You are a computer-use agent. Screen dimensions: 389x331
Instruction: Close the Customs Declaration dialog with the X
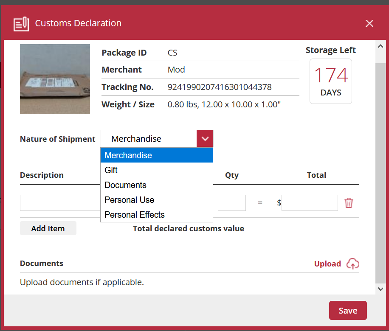(x=369, y=23)
